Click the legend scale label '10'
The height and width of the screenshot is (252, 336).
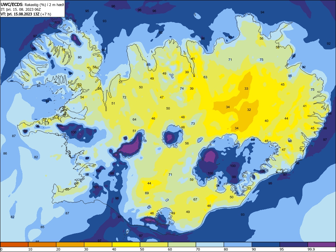click(x=30, y=249)
